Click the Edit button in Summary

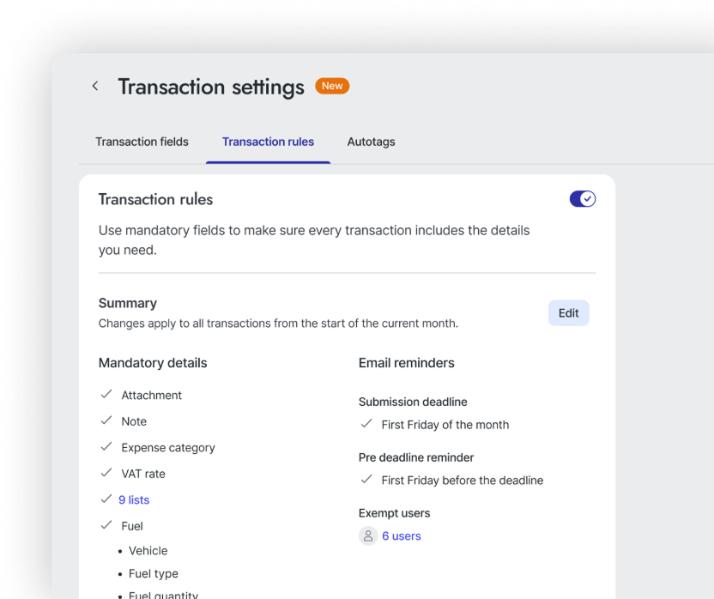click(x=568, y=313)
